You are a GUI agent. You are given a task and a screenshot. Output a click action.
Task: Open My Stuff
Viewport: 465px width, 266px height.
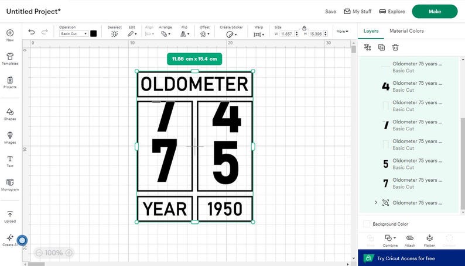357,12
